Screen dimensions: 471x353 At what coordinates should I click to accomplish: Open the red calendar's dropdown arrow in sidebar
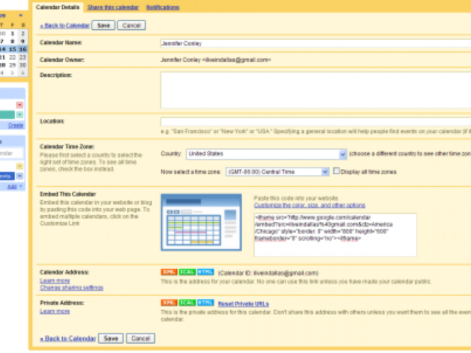tap(19, 105)
